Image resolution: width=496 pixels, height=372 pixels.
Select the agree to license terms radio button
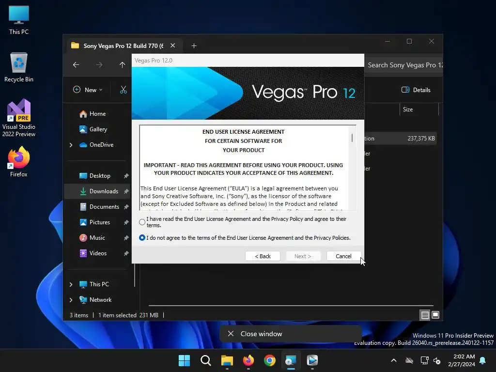tap(142, 222)
